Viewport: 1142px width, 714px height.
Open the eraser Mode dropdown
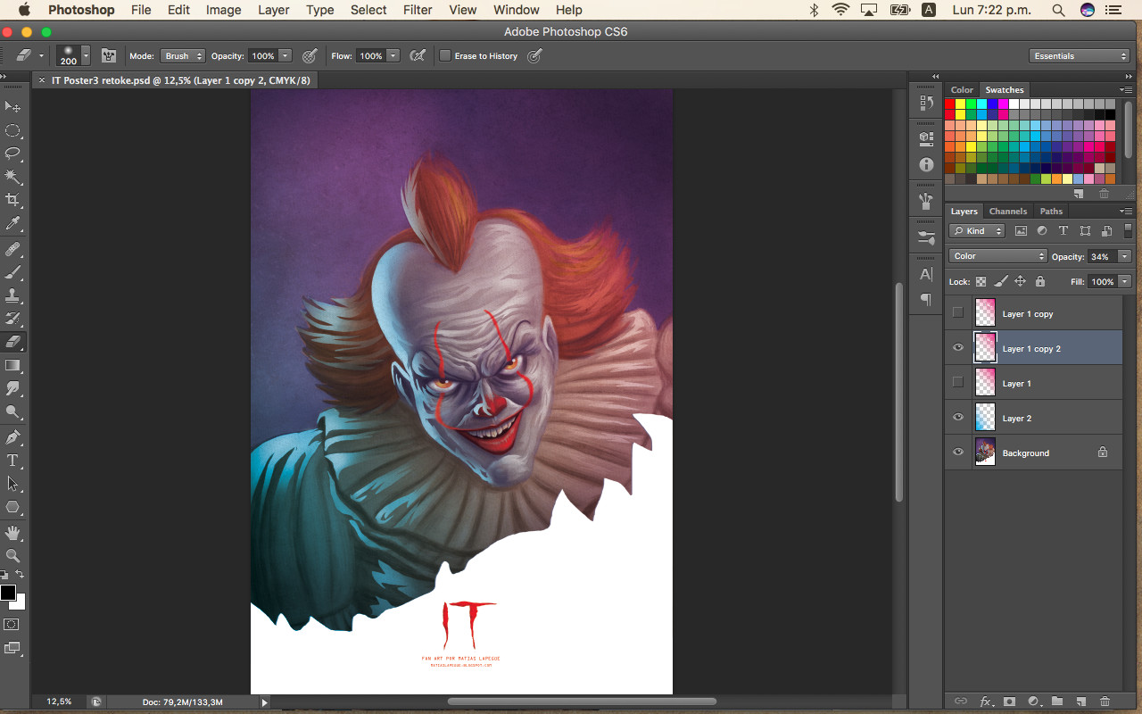tap(182, 56)
